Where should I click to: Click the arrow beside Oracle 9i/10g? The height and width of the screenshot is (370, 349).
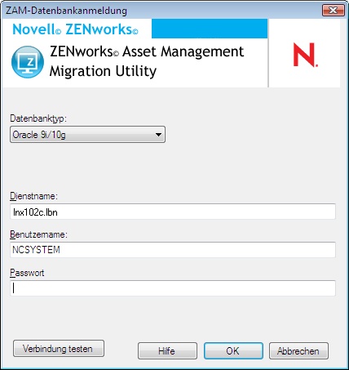(x=158, y=135)
